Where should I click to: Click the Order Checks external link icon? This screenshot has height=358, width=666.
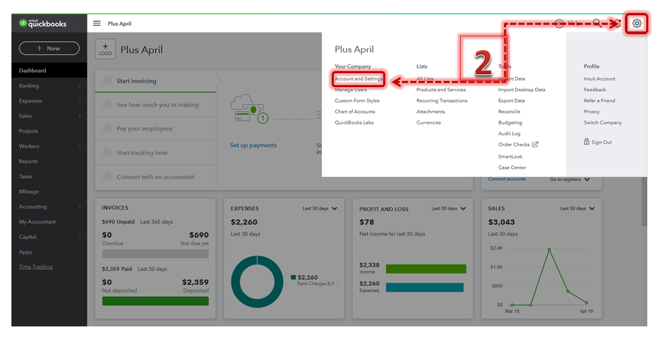coord(535,144)
